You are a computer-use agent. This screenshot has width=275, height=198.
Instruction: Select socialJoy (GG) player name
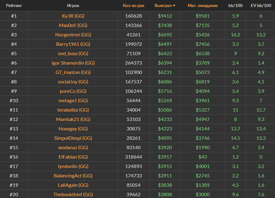73,82
